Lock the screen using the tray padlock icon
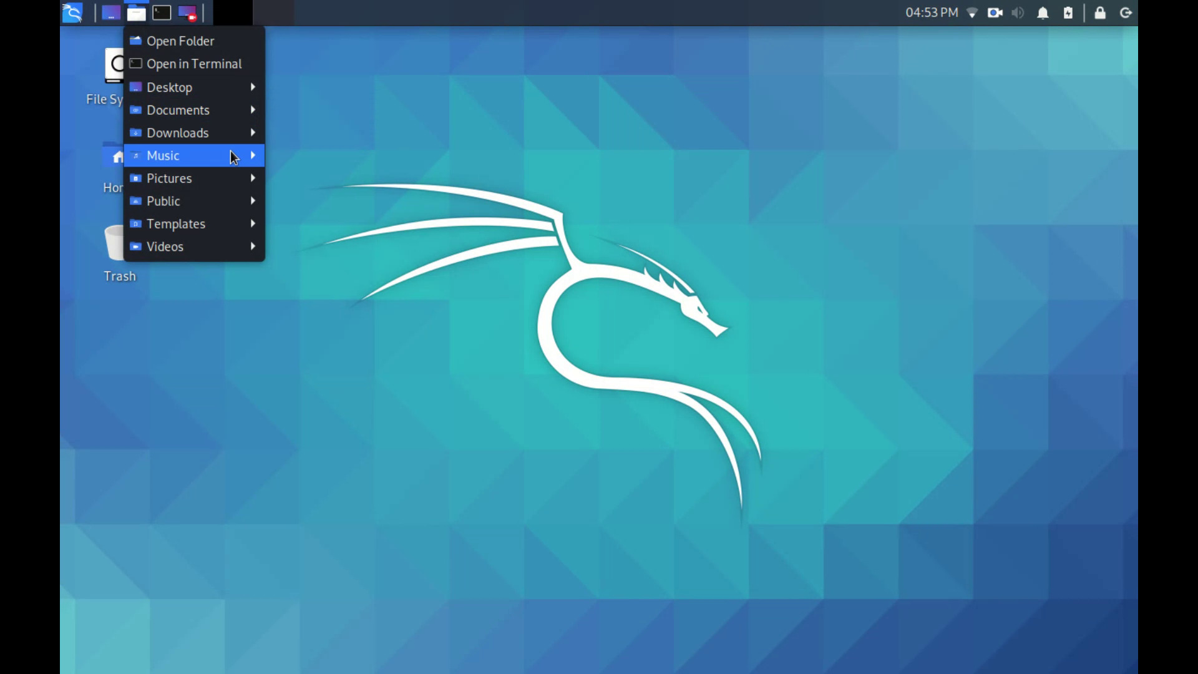Image resolution: width=1198 pixels, height=674 pixels. pyautogui.click(x=1101, y=12)
